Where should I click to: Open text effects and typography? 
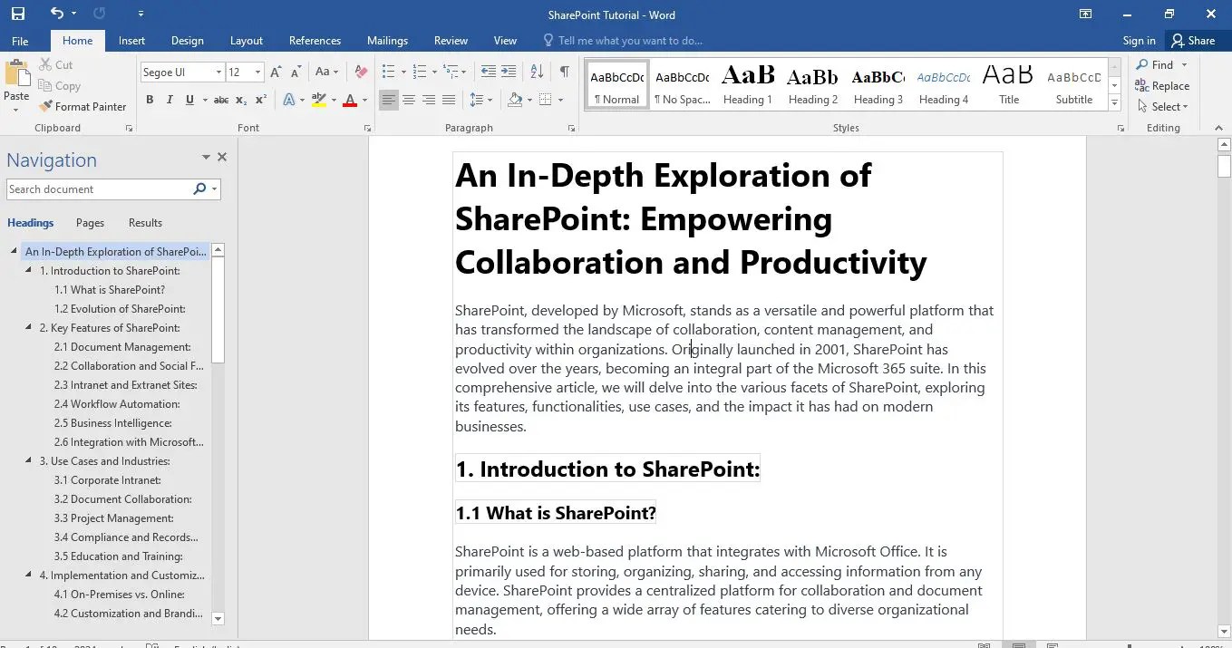click(x=288, y=100)
